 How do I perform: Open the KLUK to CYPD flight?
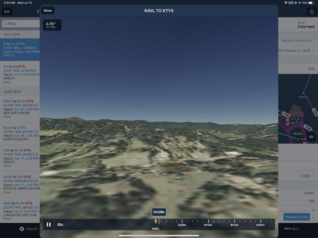20,133
